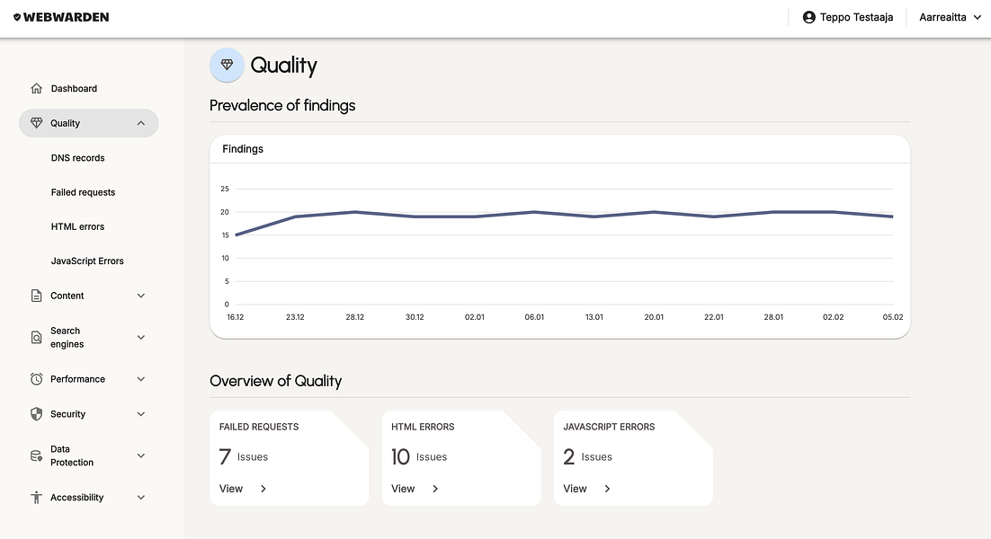Go to HTML errors in sidebar

click(x=77, y=226)
